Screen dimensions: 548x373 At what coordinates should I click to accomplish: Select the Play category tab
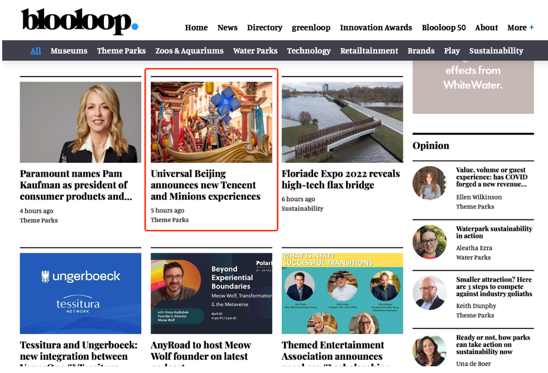coord(452,51)
